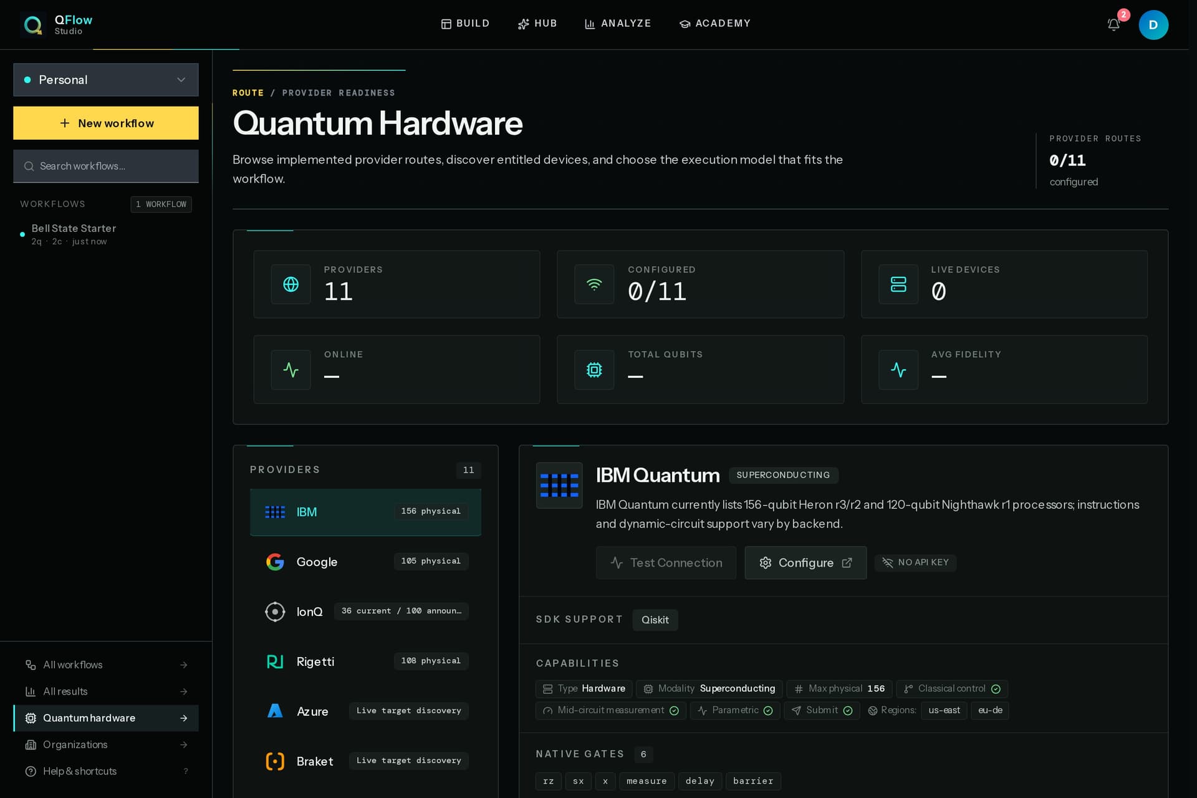Click the Classical control capability chip
This screenshot has height=798, width=1197.
(952, 689)
